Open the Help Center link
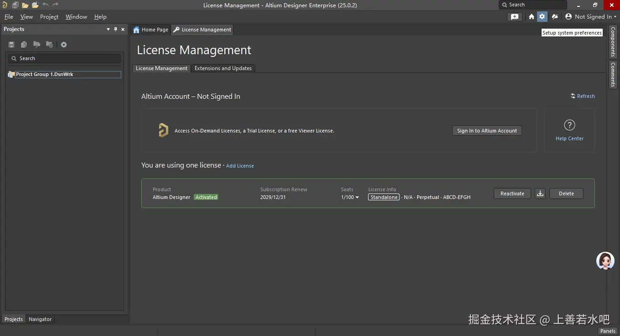 (x=569, y=138)
